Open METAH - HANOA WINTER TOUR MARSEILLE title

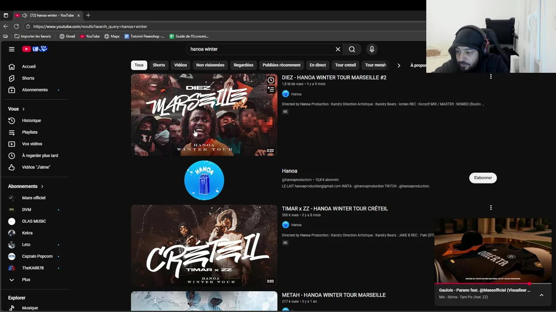click(334, 295)
